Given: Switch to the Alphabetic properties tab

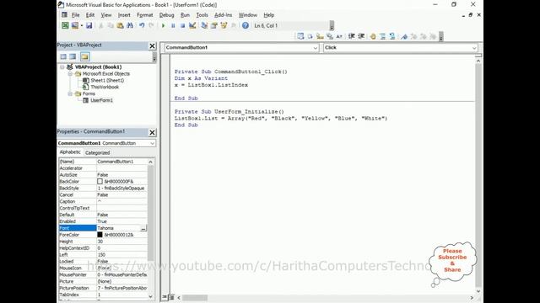Looking at the screenshot, I should coord(70,152).
